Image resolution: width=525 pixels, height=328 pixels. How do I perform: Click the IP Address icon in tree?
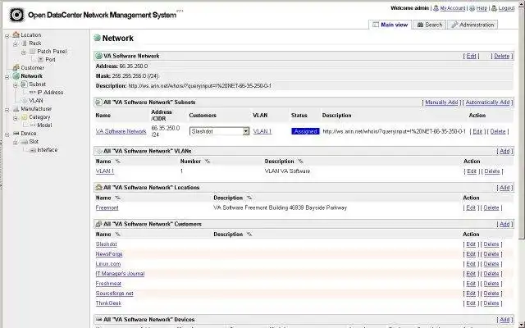(x=32, y=92)
